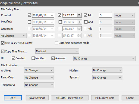Image resolution: width=139 pixels, height=104 pixels.
Task: Focus the Created add amount field
Action: (x=106, y=15)
